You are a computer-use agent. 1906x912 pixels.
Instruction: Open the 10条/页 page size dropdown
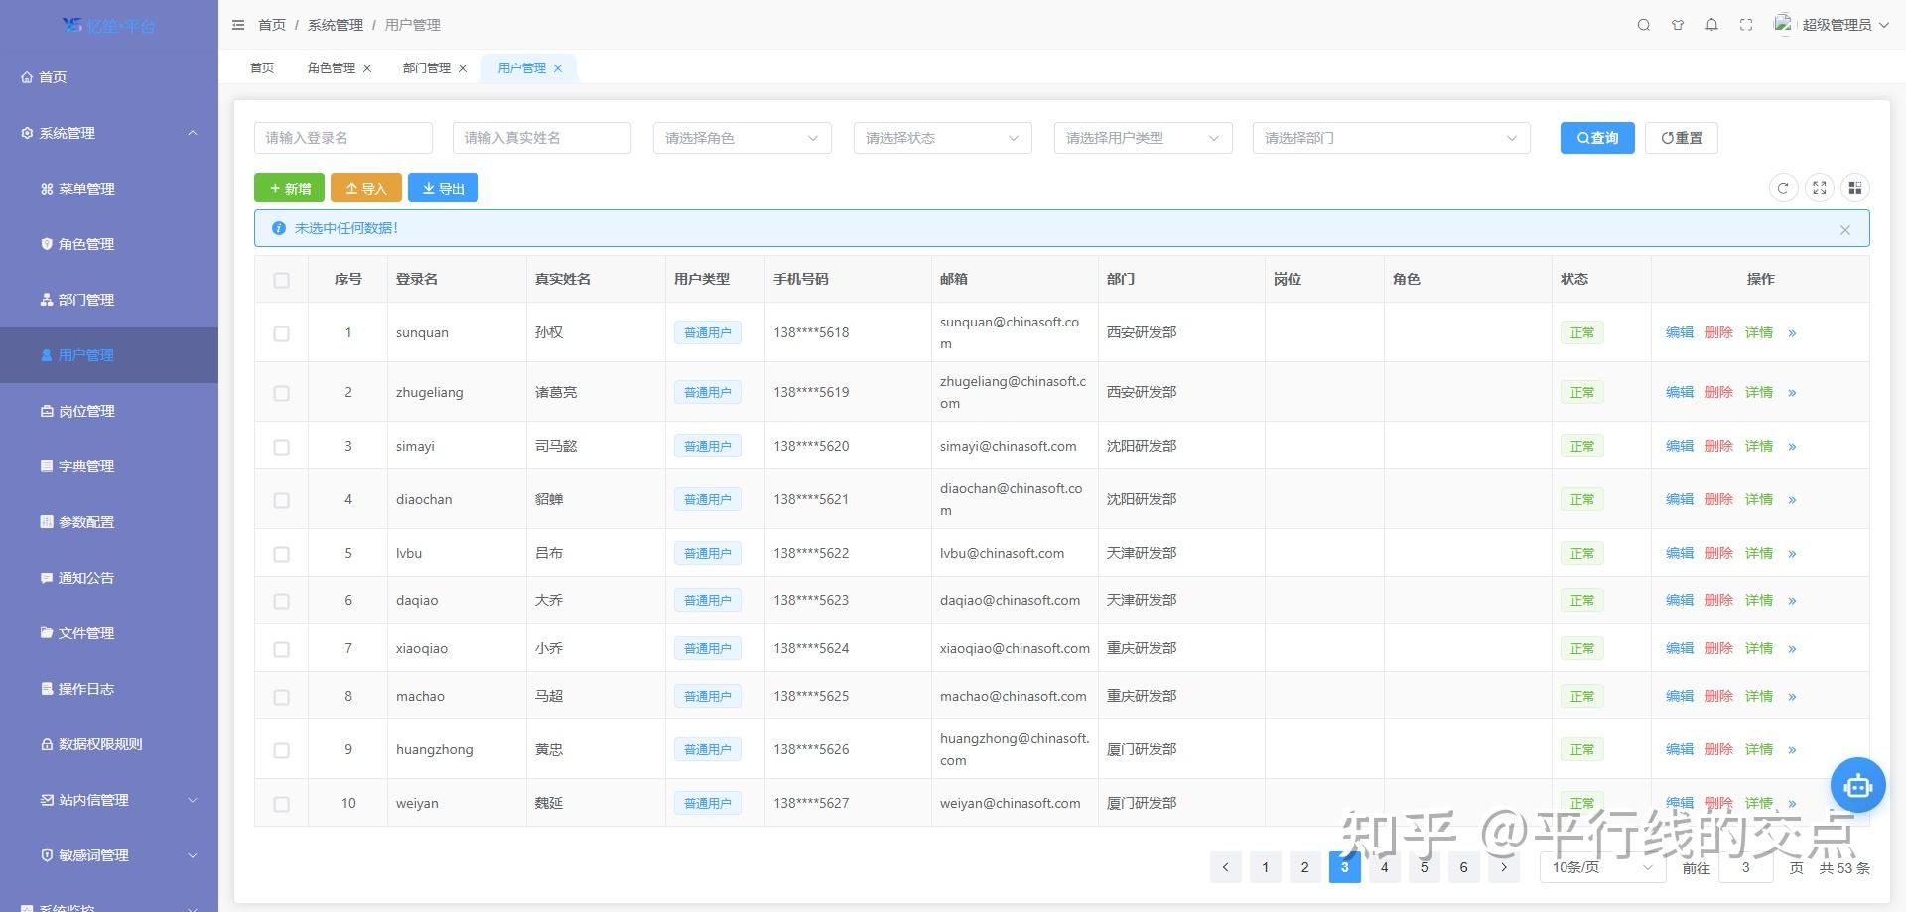click(x=1602, y=867)
